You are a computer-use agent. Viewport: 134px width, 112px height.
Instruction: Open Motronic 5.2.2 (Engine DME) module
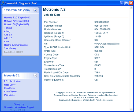pos(17,18)
